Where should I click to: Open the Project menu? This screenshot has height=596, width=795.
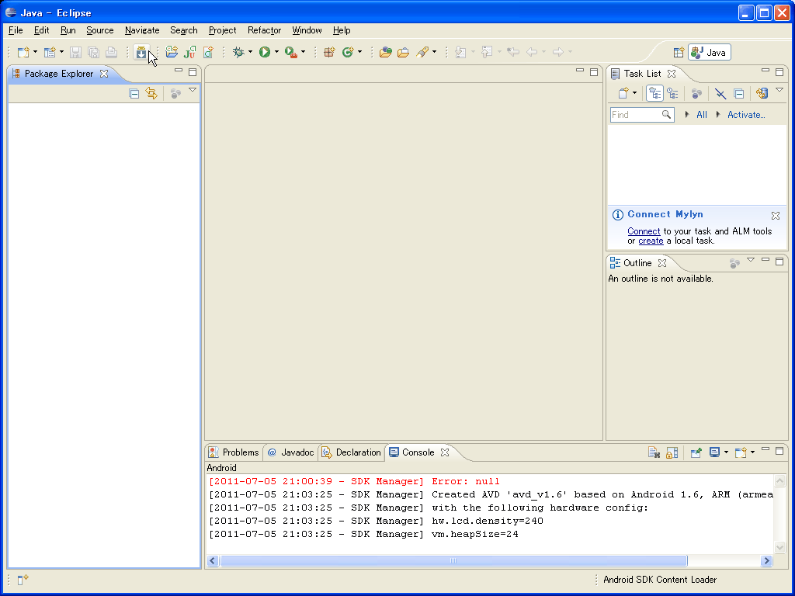point(223,30)
